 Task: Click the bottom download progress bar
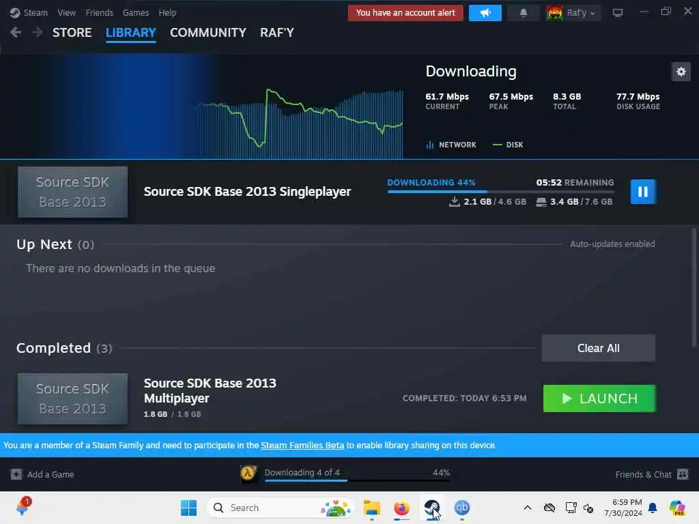coord(357,480)
